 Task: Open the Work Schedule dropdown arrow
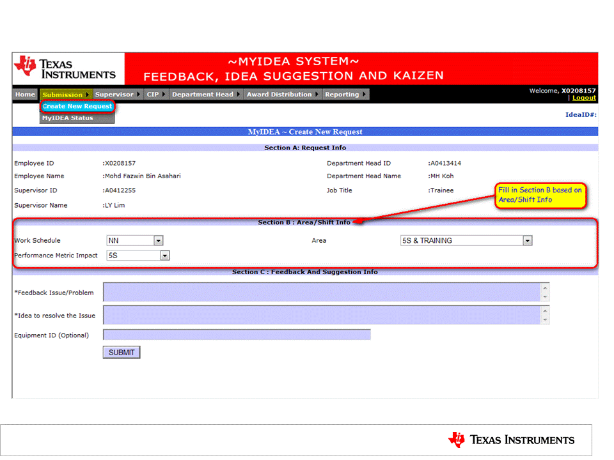(x=158, y=241)
